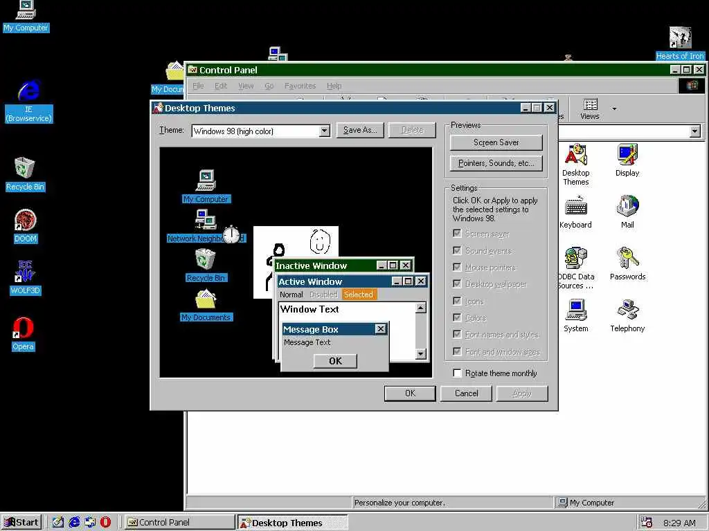Click OK in preview Message Box
Viewport: 709px width, 531px height.
point(335,361)
